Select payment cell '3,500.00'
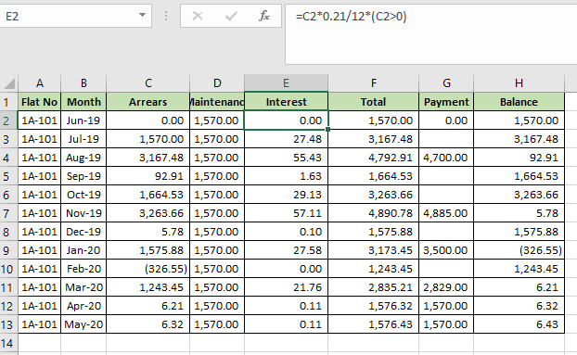This screenshot has height=355, width=577. pyautogui.click(x=446, y=250)
